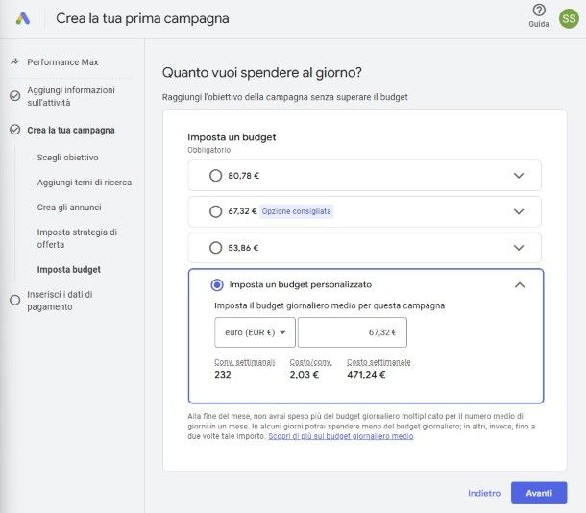Expand the 67,32 € budget details chevron
Viewport: 586px width, 513px height.
(x=519, y=211)
